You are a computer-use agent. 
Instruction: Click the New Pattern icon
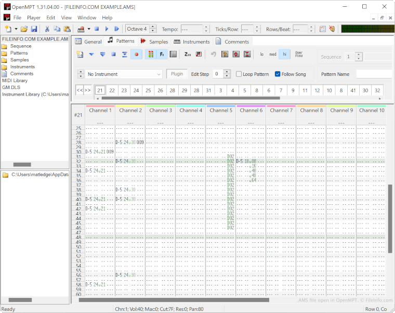coord(80,54)
